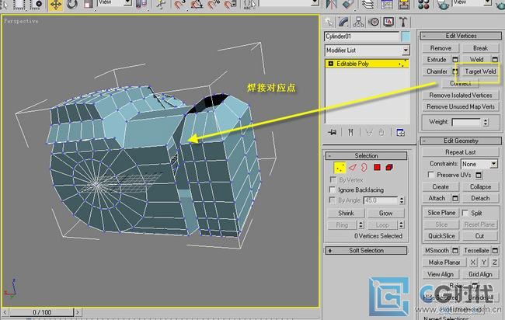Click the Align tool icon
Viewport: 505px width, 320px height.
click(347, 4)
